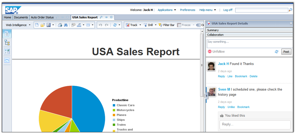This screenshot has width=296, height=134.
Task: Expand the Applications menu
Action: coord(167,10)
